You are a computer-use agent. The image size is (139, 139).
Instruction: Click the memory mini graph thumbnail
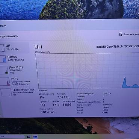(3, 59)
